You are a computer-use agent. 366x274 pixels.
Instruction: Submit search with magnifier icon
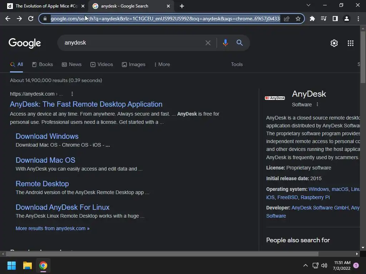click(239, 43)
